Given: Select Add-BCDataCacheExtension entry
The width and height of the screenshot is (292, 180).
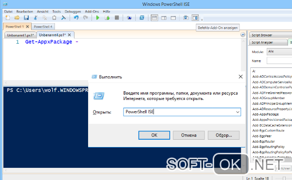Looking at the screenshot, I should click(x=272, y=125).
